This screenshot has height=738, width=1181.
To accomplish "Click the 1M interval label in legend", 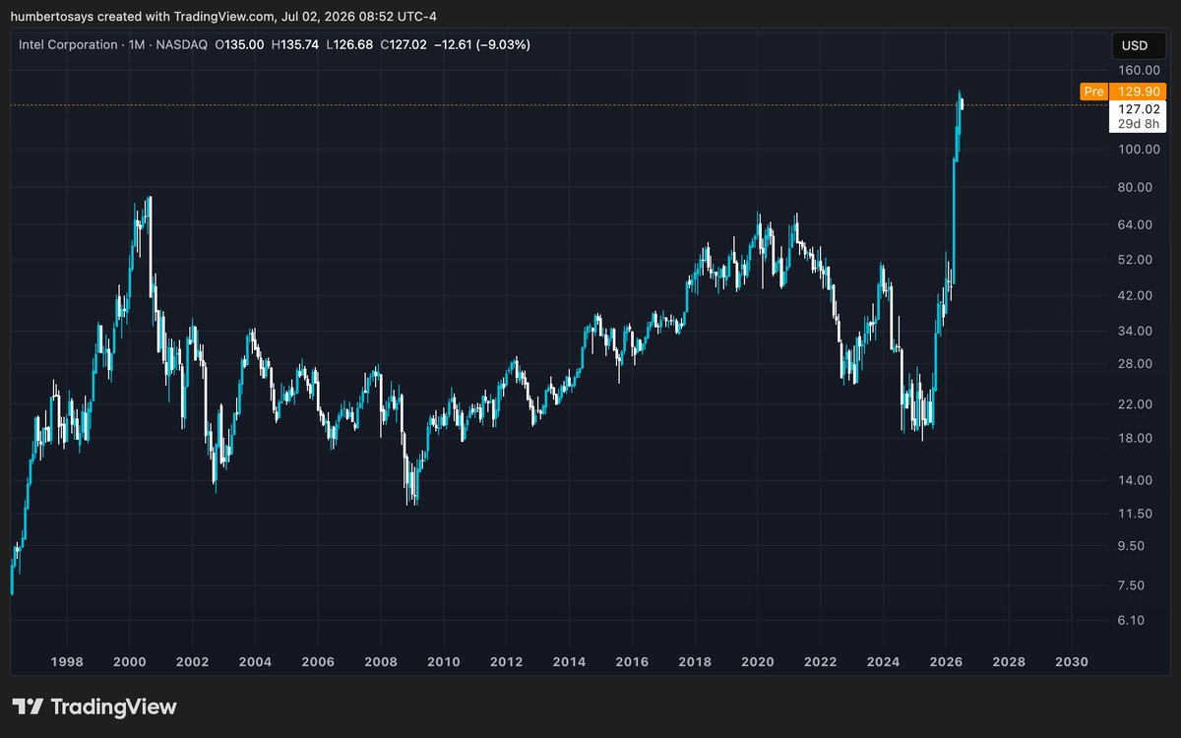I will [x=137, y=45].
